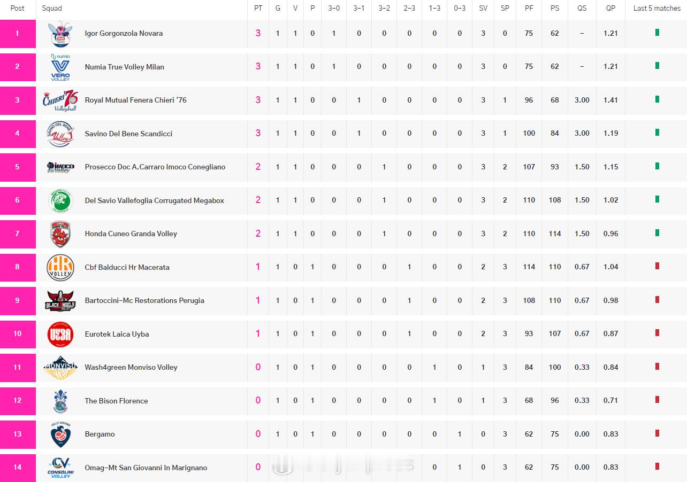Click the red last-match marker for San Giovanni
This screenshot has width=687, height=482.
tap(657, 467)
